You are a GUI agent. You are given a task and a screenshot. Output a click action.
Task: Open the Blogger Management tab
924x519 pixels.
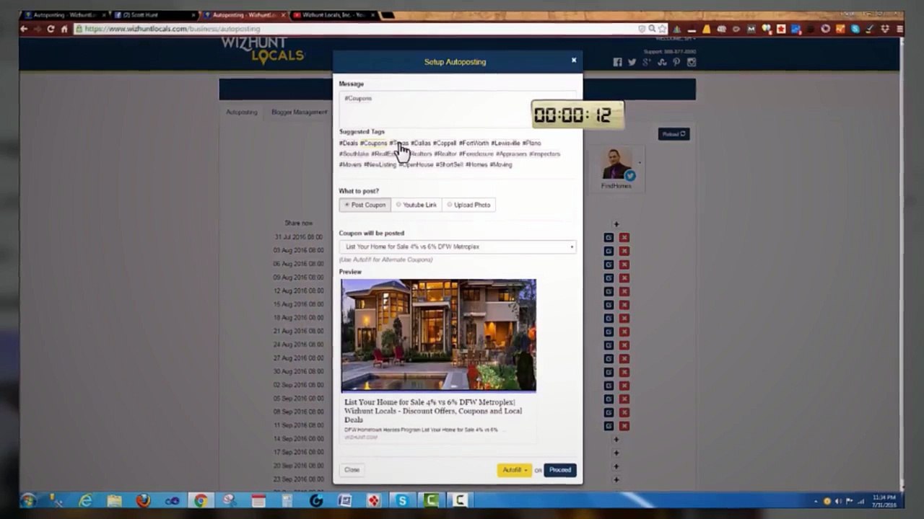click(299, 112)
